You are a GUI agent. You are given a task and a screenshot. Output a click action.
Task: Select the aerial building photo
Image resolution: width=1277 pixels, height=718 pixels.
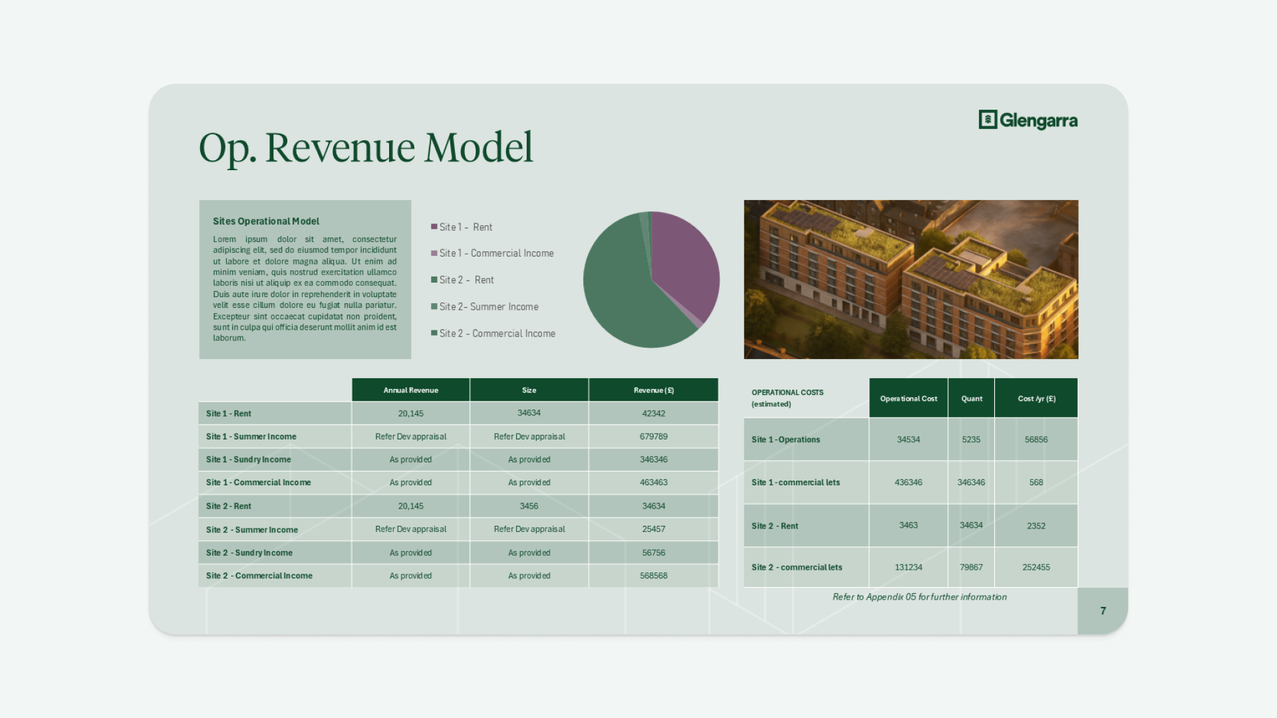pos(911,279)
